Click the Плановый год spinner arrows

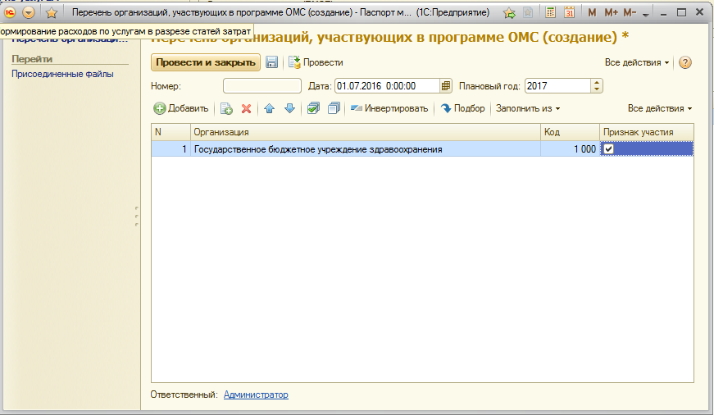596,86
